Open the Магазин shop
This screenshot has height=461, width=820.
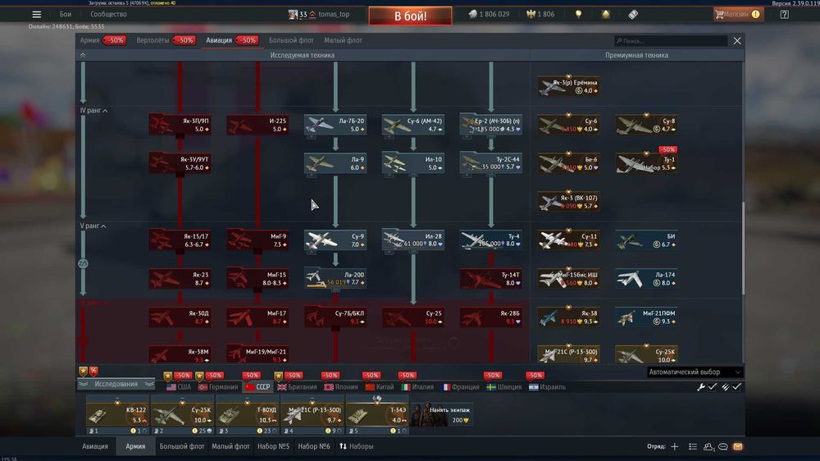(738, 15)
